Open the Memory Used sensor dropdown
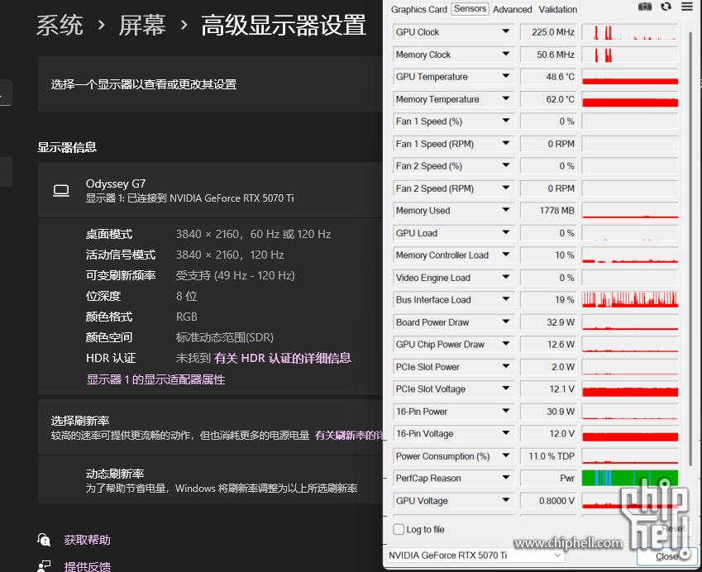702x572 pixels. [506, 210]
